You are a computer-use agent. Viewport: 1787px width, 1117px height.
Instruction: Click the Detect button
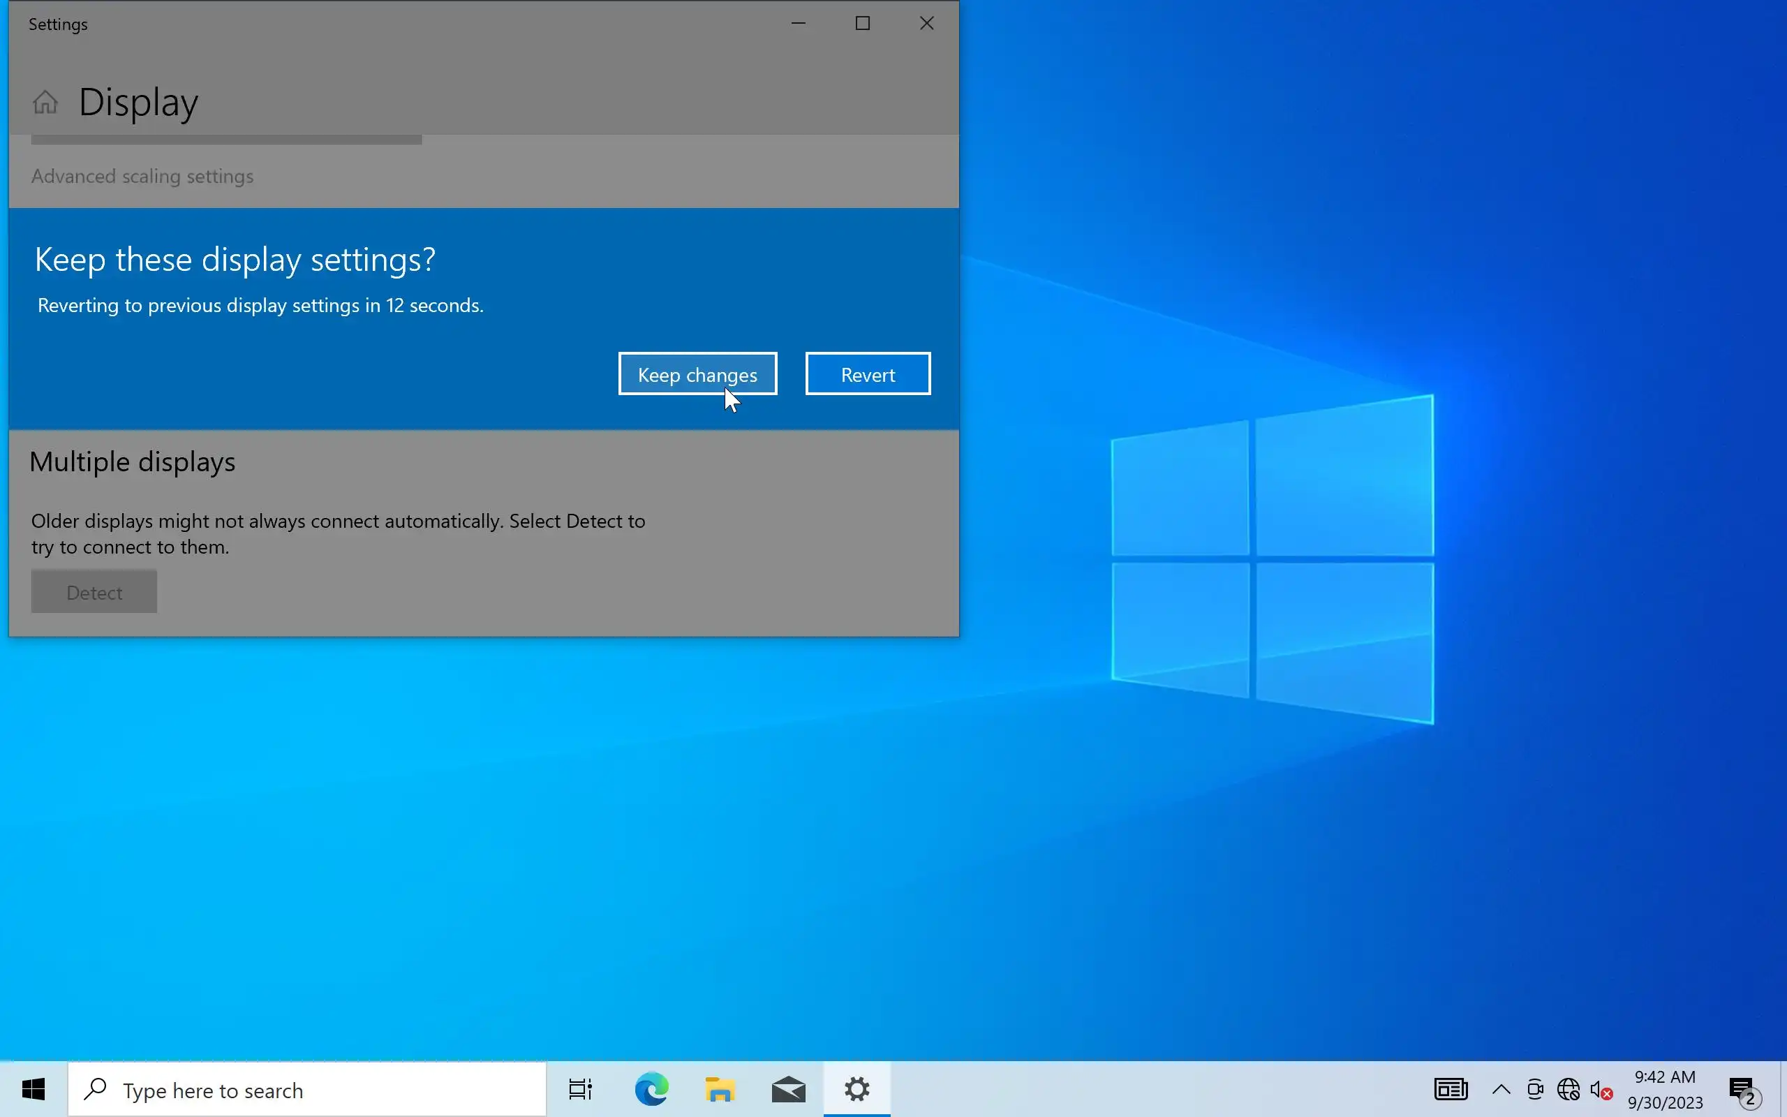[x=94, y=592]
